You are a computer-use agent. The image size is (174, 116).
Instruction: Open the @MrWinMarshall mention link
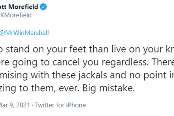click(24, 33)
